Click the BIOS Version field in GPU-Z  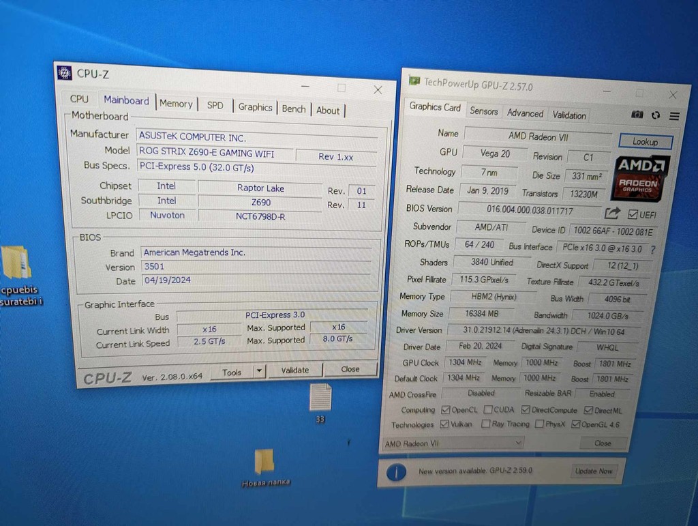pos(529,209)
